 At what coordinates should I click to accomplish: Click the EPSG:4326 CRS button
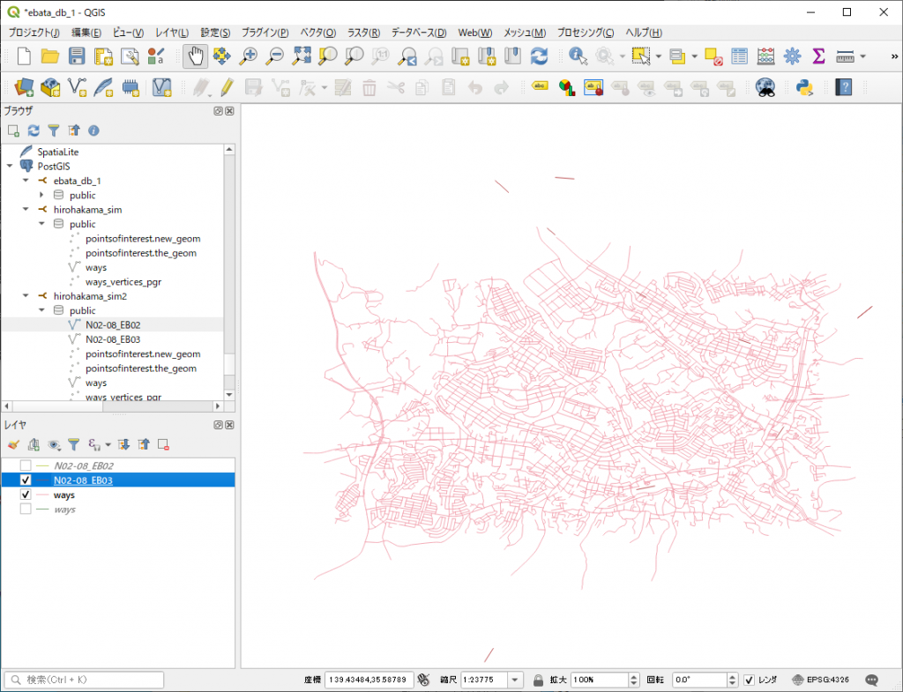[822, 680]
